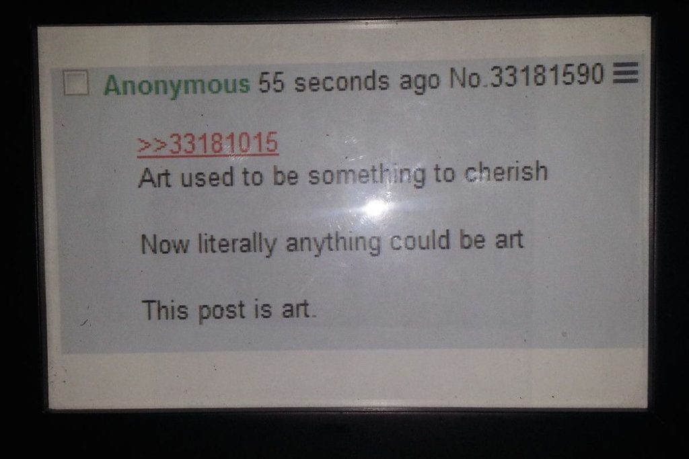Click the word 'something' in the first line
This screenshot has height=459, width=689.
coord(367,175)
